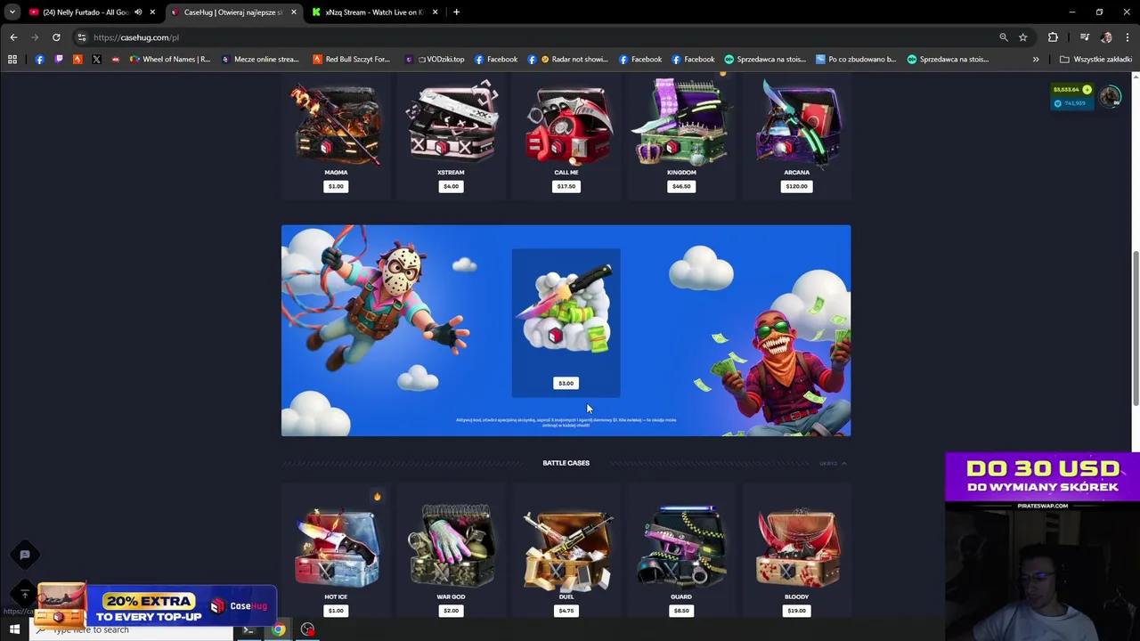Image resolution: width=1140 pixels, height=641 pixels.
Task: Click the cloud case image in blue banner
Action: click(x=566, y=309)
